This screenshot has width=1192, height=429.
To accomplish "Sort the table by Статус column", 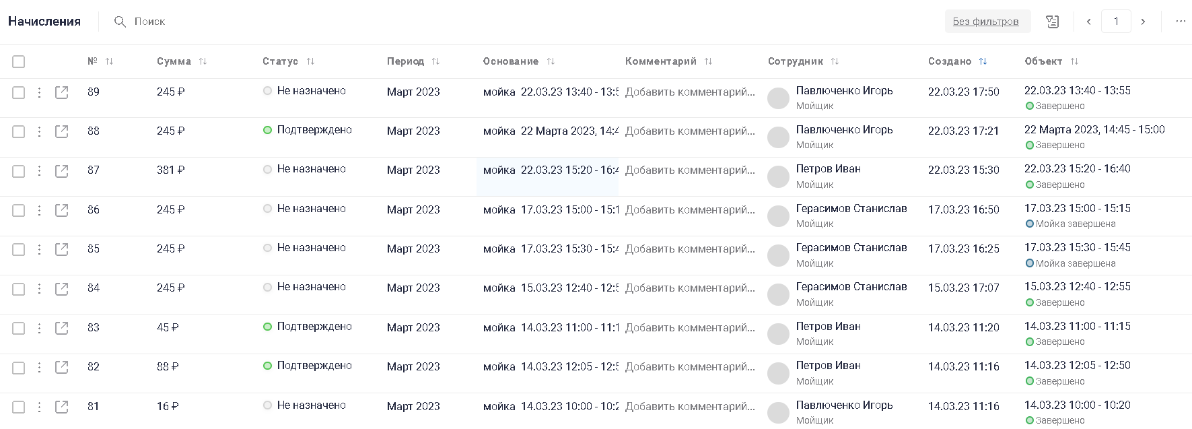I will [x=310, y=61].
